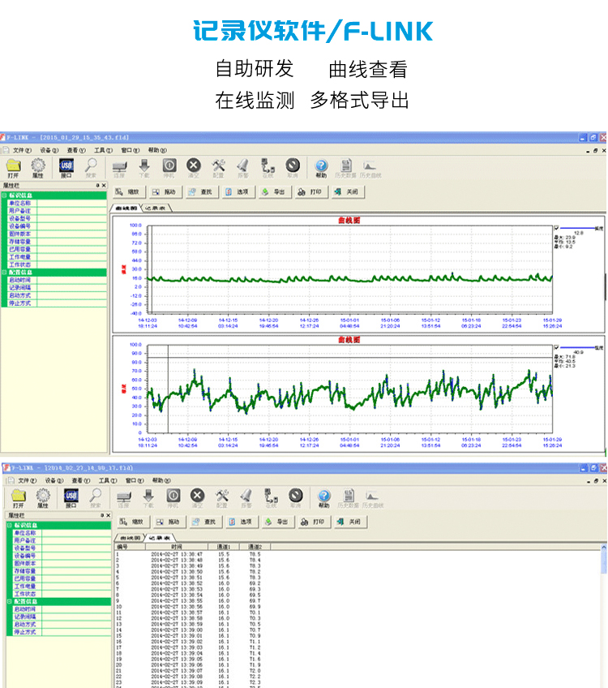Select 设备型号 row in lower window properties
The image size is (608, 688).
pos(62,548)
